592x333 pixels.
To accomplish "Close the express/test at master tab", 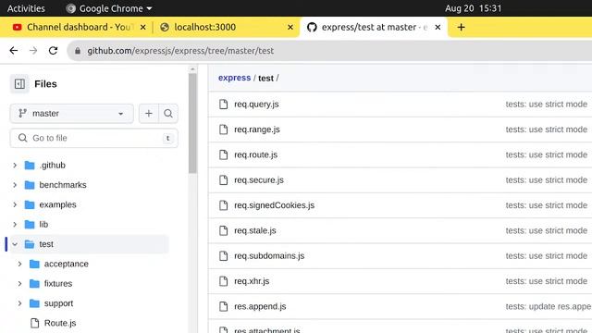I will [438, 27].
